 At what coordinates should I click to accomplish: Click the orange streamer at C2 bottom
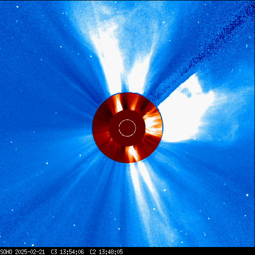pos(132,153)
